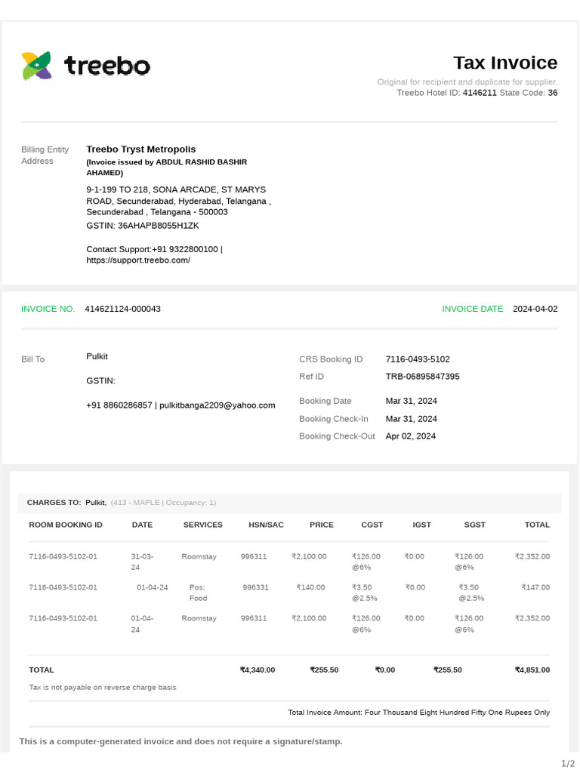Screen dimensions: 580x773
Task: Click the SERVICES column header
Action: [x=202, y=525]
